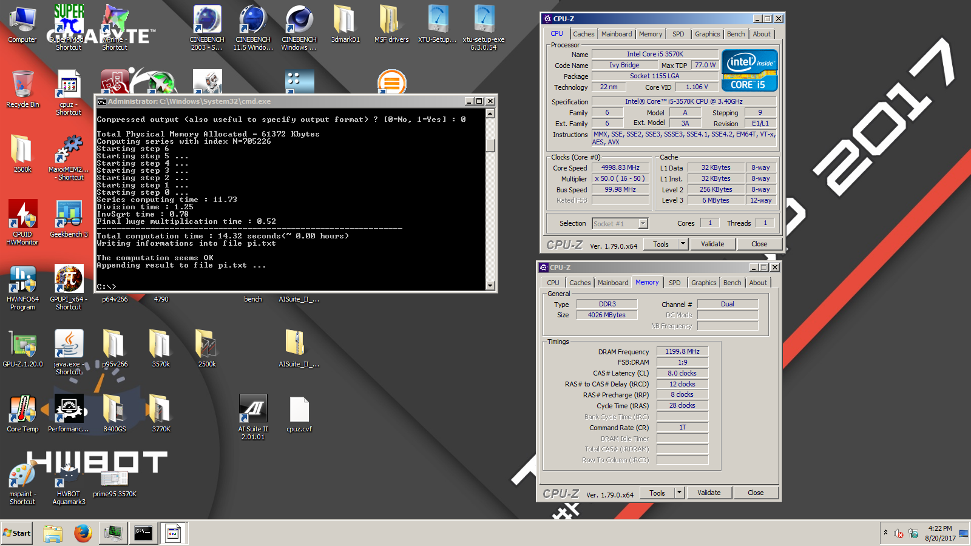The image size is (971, 546).
Task: Click cmd window scrollbar up arrow
Action: 490,113
